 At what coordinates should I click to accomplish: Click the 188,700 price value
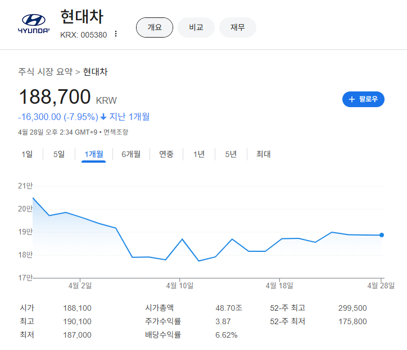[x=55, y=97]
